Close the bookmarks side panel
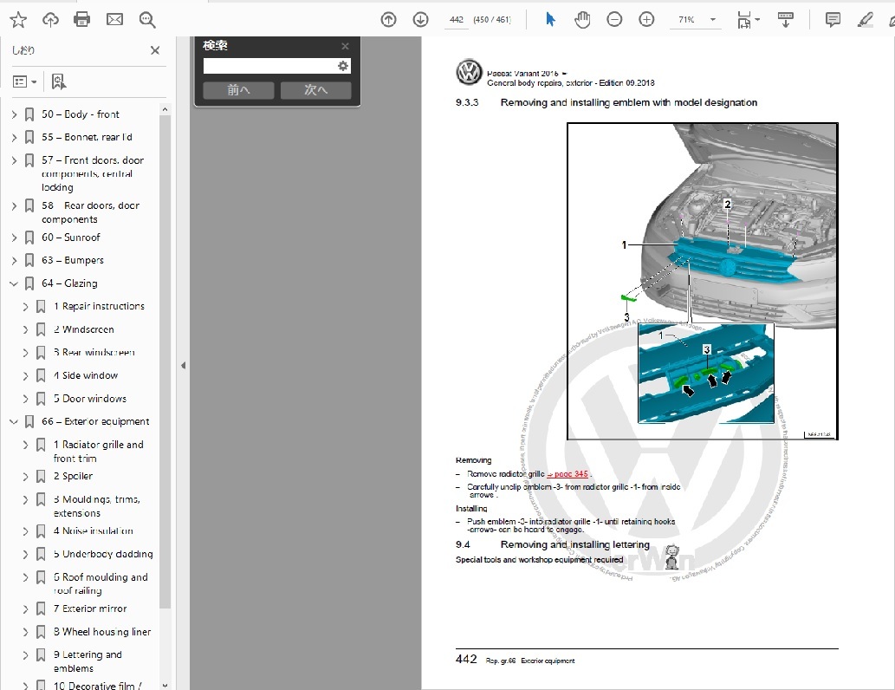Screen dimensions: 895x690 click(x=155, y=50)
